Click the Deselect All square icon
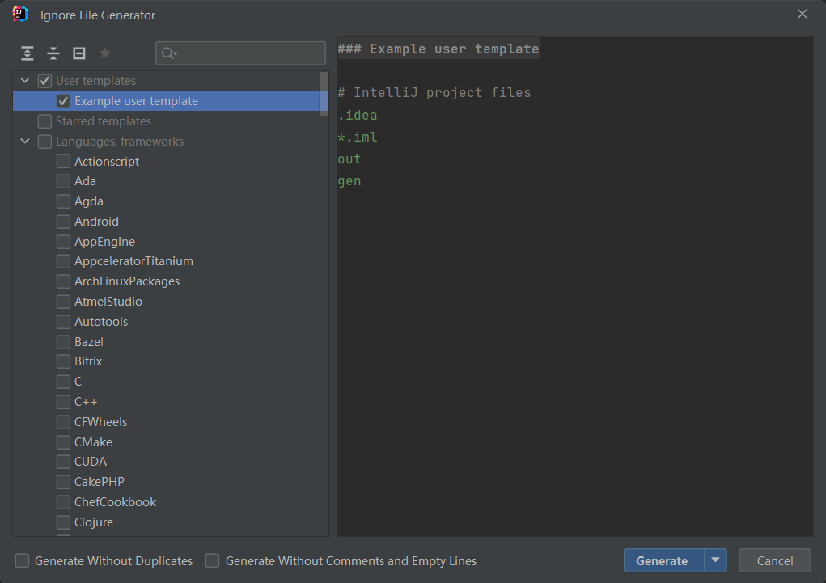This screenshot has height=583, width=826. coord(79,53)
